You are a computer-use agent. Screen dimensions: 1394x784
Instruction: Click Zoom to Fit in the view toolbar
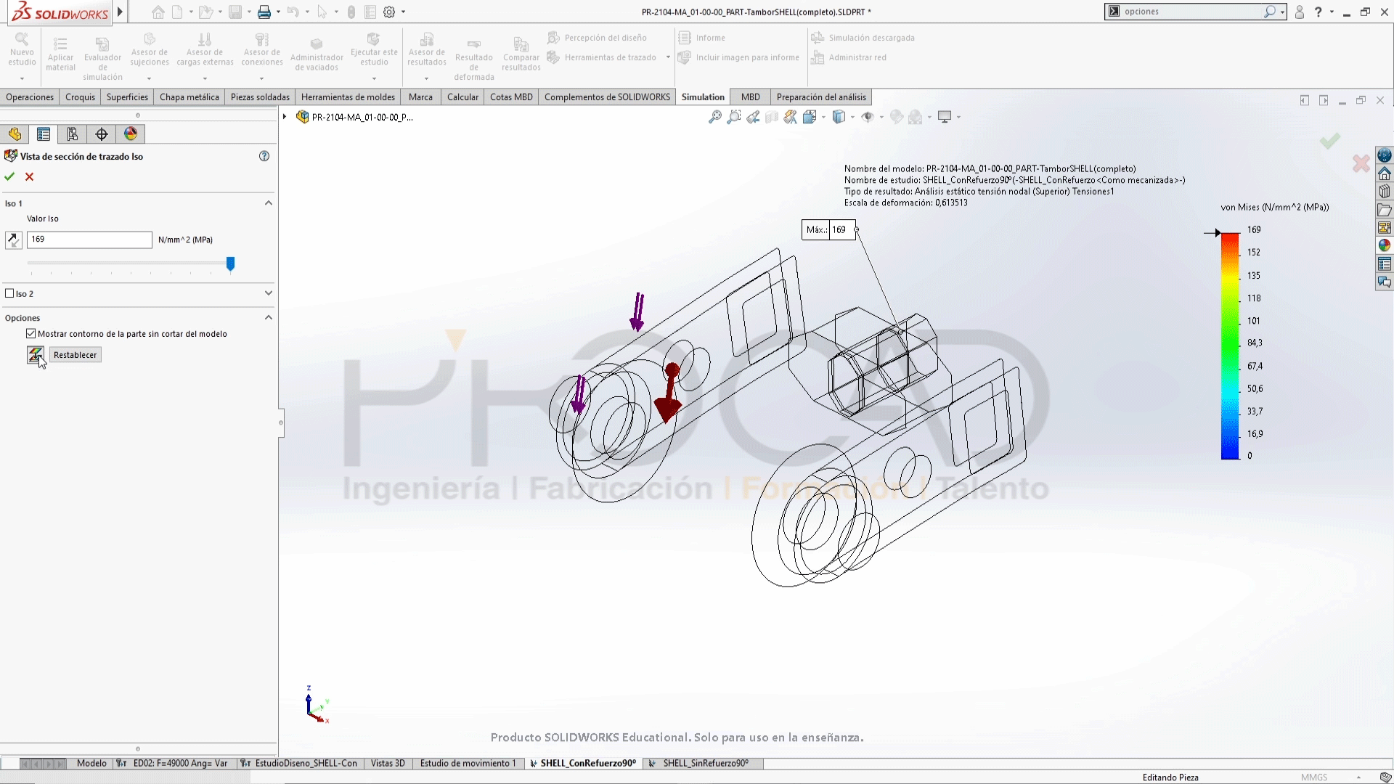714,117
